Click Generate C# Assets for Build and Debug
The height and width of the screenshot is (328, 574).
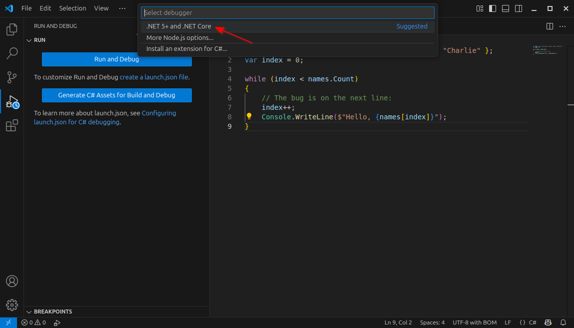coord(117,95)
